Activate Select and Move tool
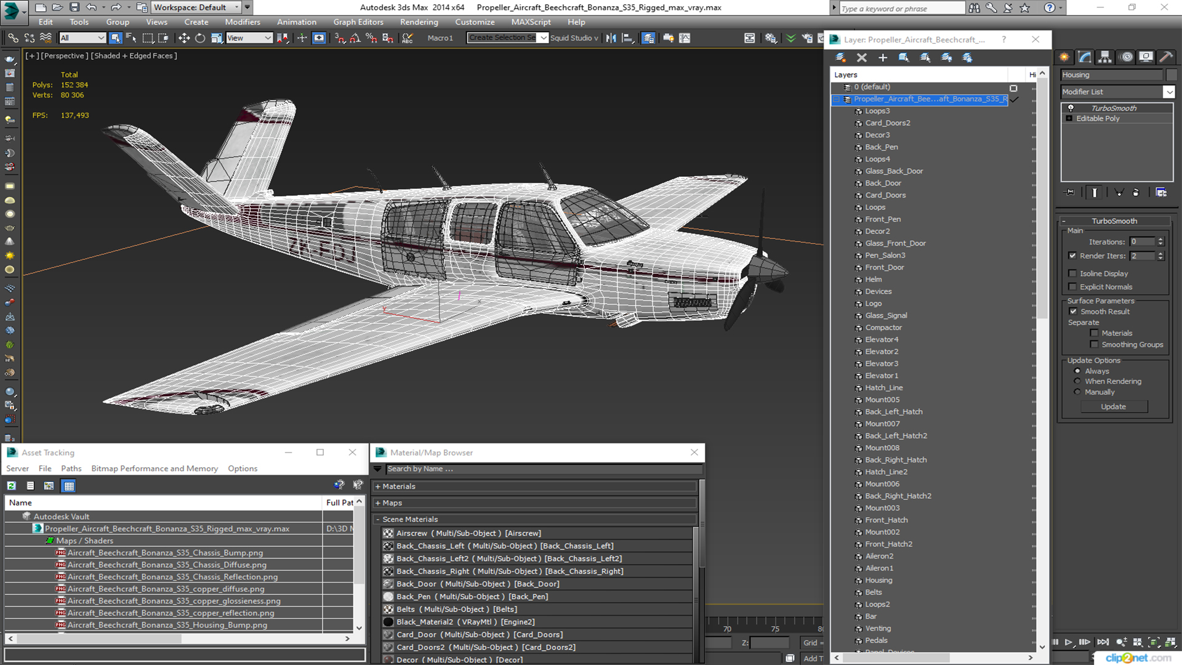 [183, 38]
